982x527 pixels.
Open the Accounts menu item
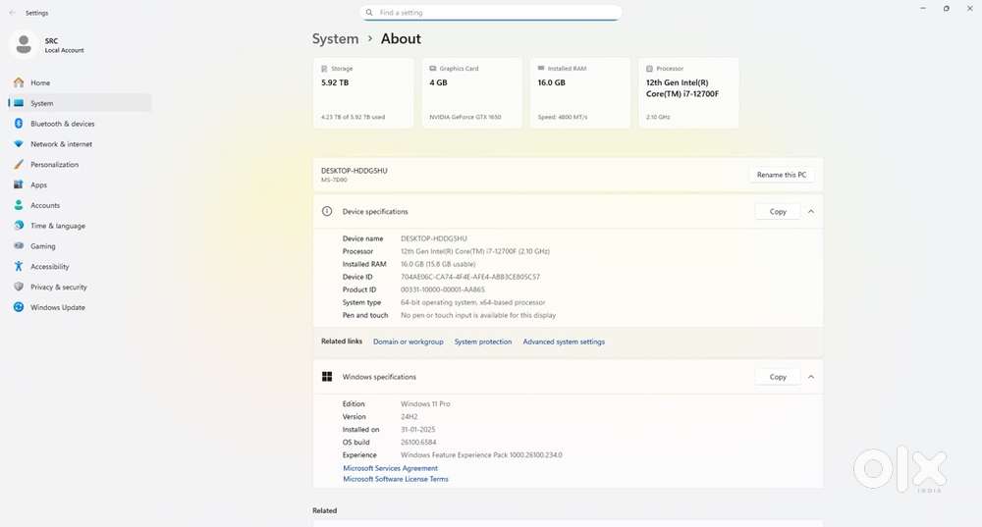point(45,205)
